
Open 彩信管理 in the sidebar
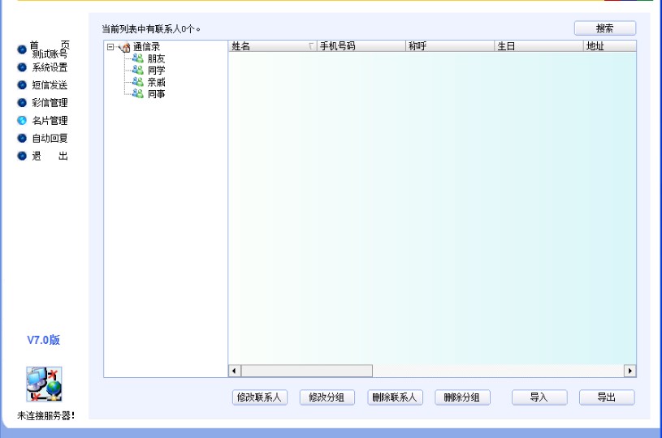tap(50, 103)
